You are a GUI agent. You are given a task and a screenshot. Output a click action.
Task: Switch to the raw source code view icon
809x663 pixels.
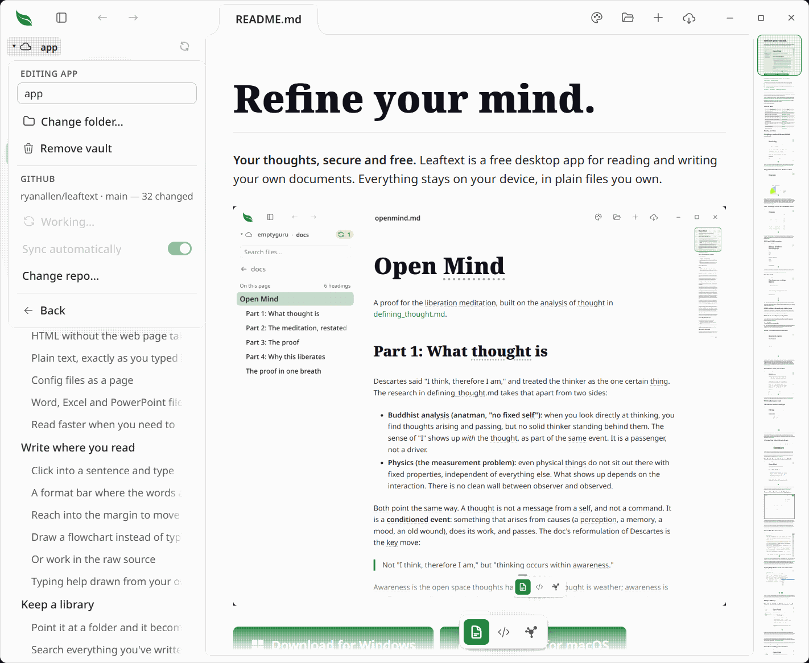pyautogui.click(x=504, y=632)
